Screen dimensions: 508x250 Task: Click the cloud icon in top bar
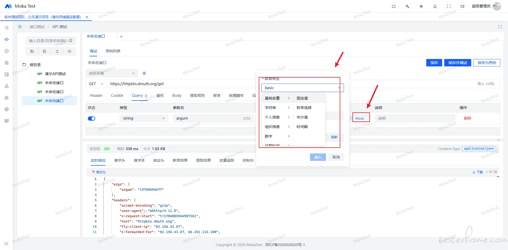pyautogui.click(x=394, y=6)
